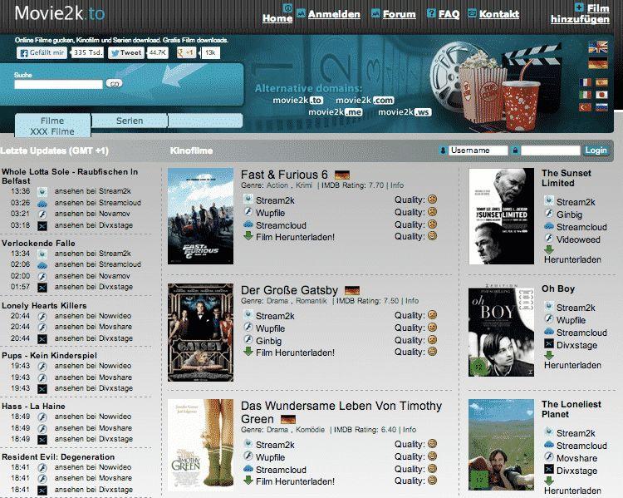Open the Der Große Gatsby poster thumbnail
The height and width of the screenshot is (498, 623).
201,333
